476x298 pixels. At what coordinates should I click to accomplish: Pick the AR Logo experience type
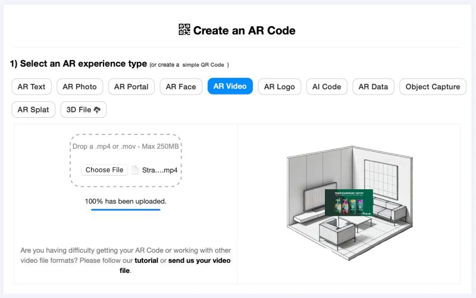point(280,87)
